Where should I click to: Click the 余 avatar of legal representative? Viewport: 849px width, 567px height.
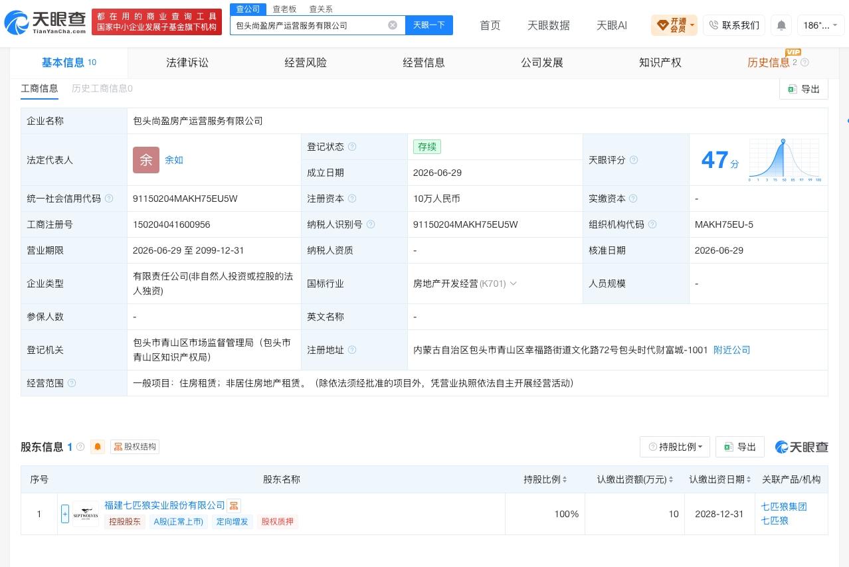tap(146, 160)
